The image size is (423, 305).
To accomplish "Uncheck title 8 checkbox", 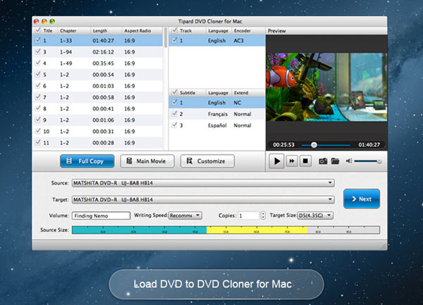I will coord(38,108).
